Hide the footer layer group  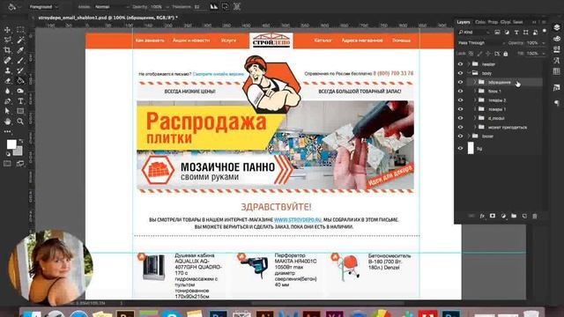point(460,136)
